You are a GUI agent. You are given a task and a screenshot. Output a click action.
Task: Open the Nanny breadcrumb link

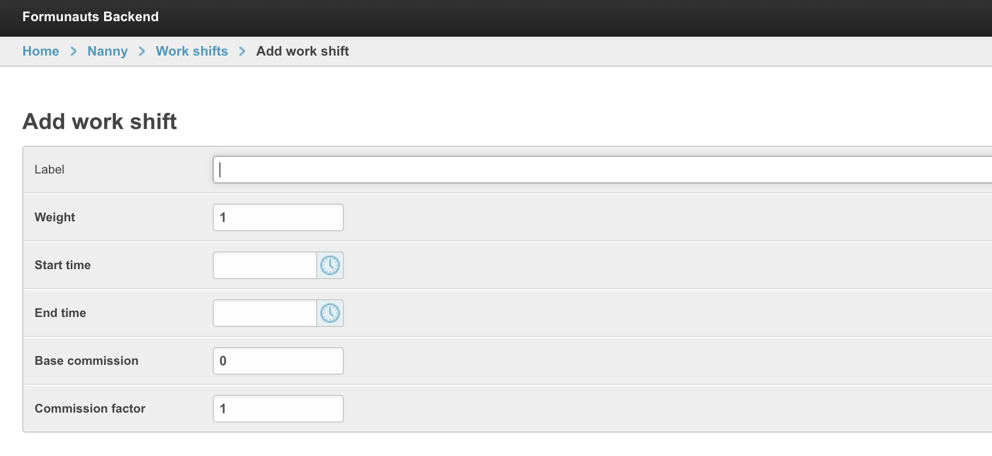coord(107,51)
